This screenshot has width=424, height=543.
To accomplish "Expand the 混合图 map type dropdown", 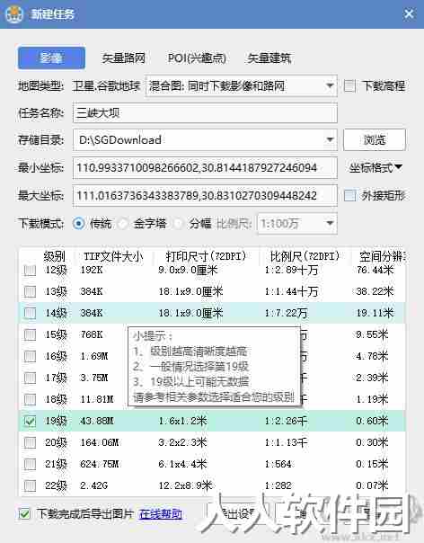I will [242, 85].
